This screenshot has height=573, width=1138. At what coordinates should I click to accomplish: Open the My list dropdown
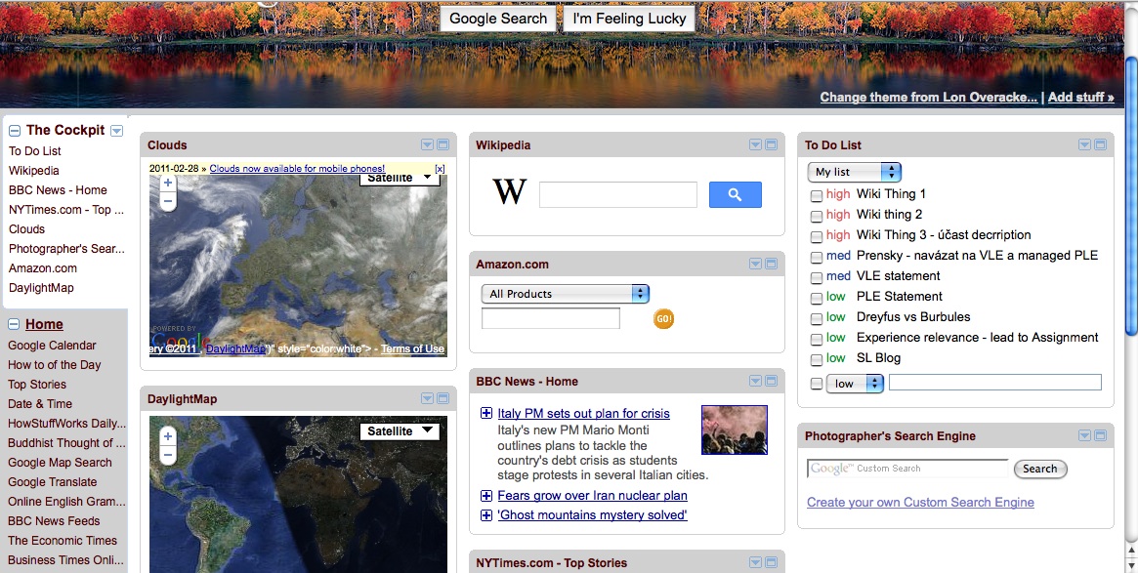[854, 172]
